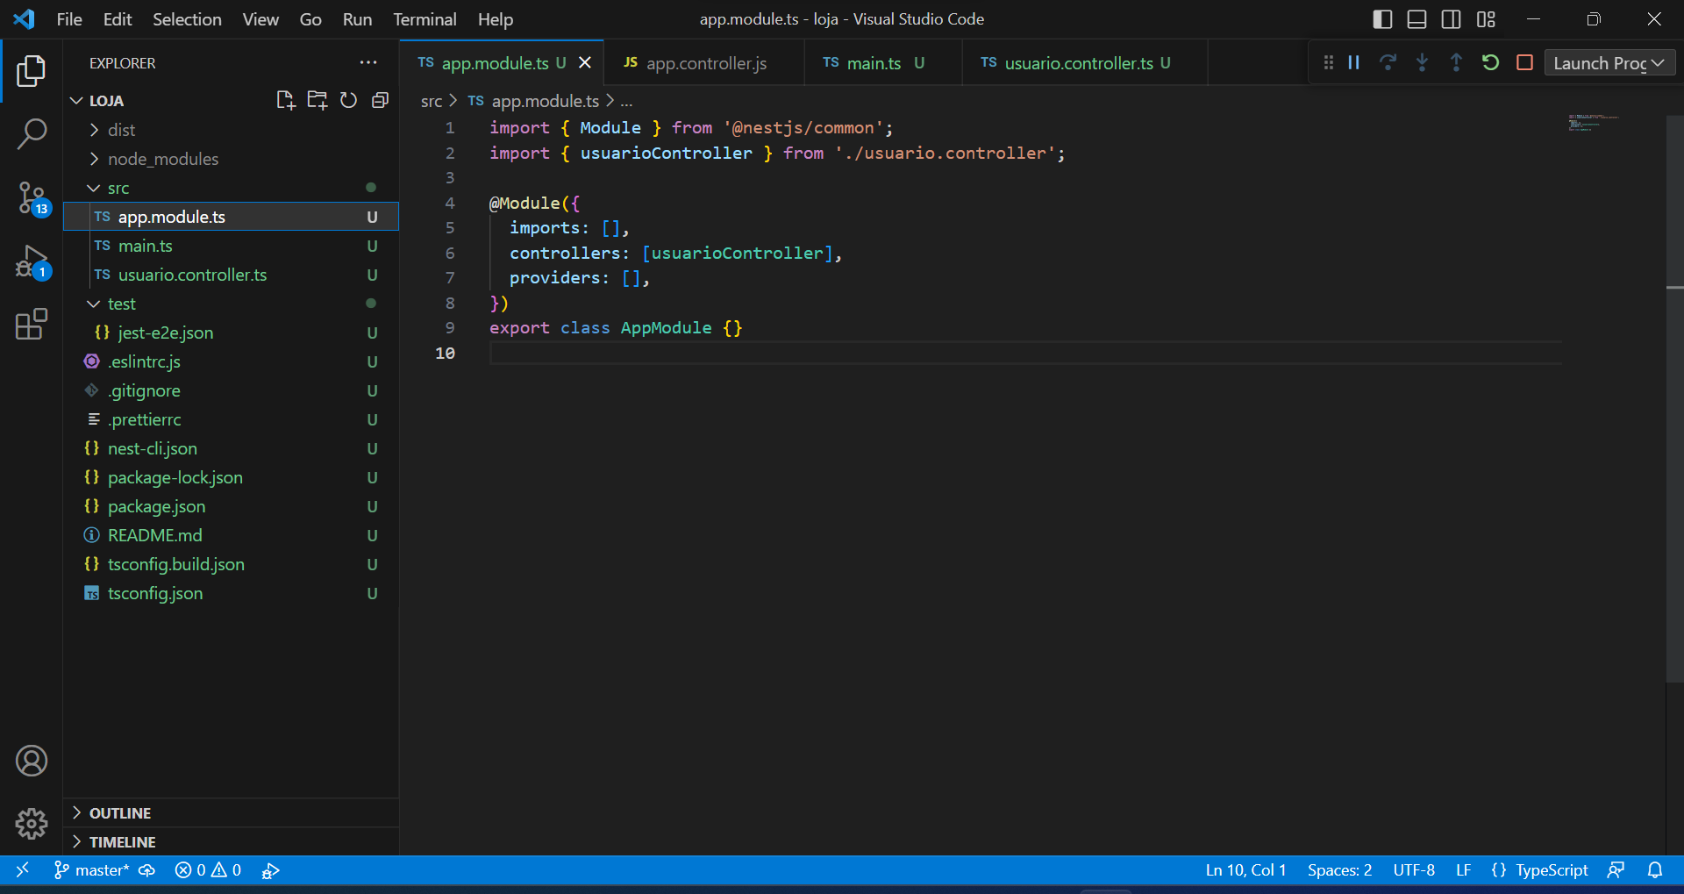This screenshot has width=1684, height=894.
Task: Open Source Control view with 13 changes
Action: click(33, 198)
